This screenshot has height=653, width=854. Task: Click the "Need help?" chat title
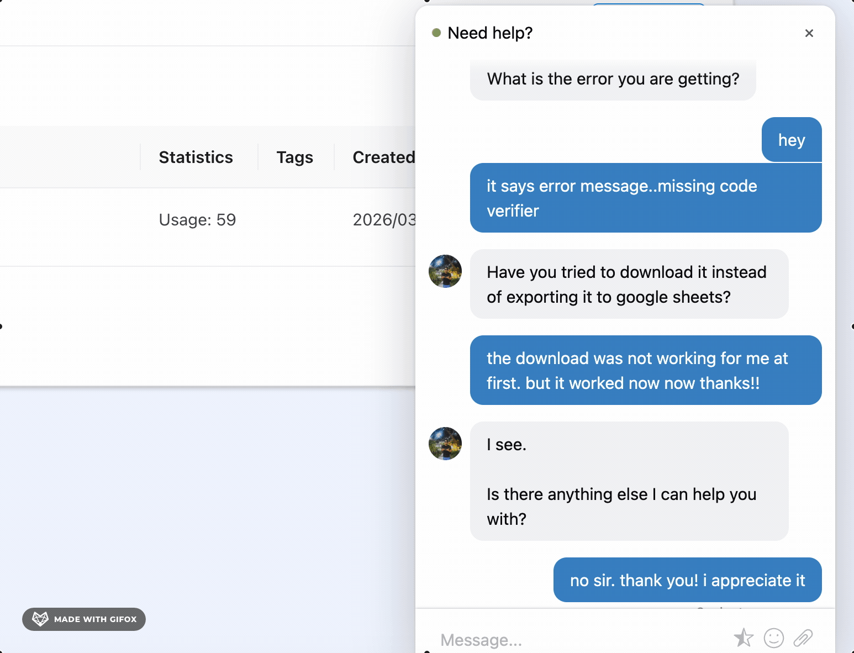coord(490,33)
